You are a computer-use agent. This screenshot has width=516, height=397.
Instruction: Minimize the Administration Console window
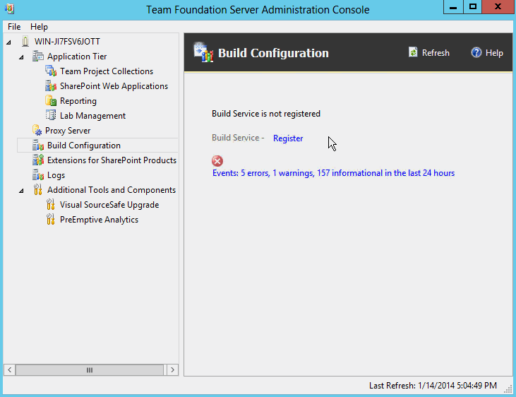[453, 7]
